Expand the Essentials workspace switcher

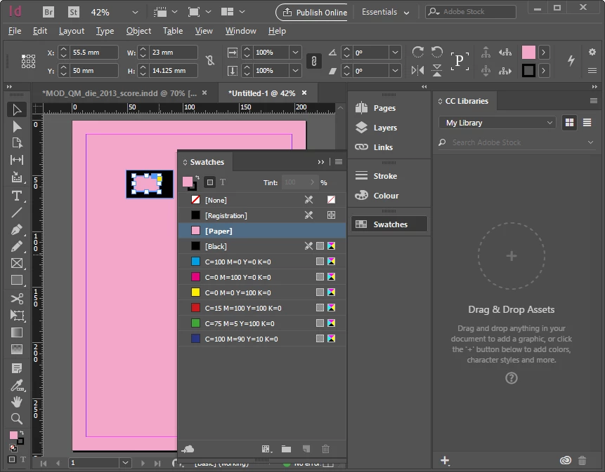point(385,12)
